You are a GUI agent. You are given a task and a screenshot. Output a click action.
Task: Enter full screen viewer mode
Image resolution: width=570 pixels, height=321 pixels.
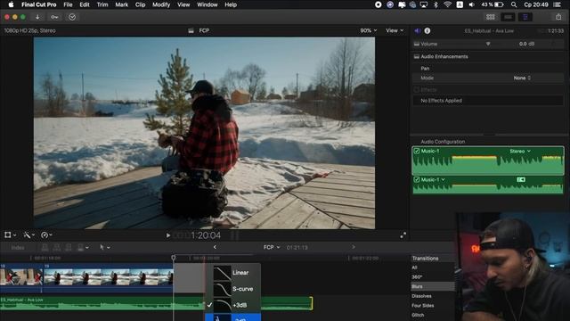(x=403, y=235)
